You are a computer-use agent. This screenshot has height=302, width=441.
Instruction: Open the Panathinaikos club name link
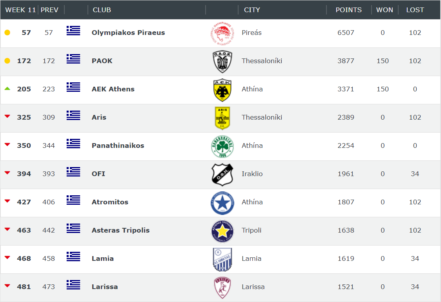click(x=118, y=146)
